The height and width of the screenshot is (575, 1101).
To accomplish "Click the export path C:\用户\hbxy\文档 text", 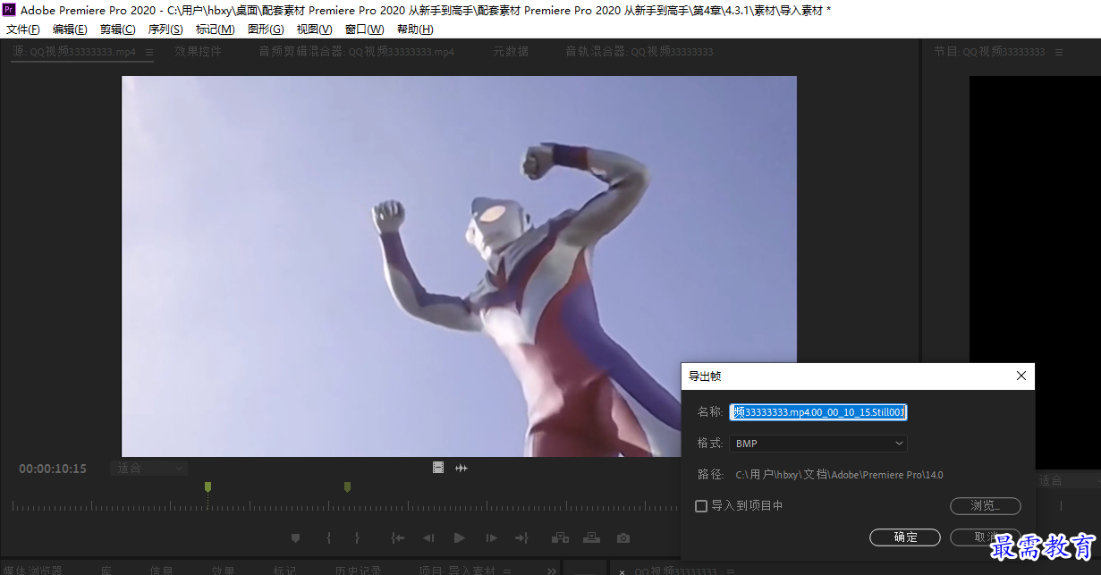I will [x=839, y=476].
